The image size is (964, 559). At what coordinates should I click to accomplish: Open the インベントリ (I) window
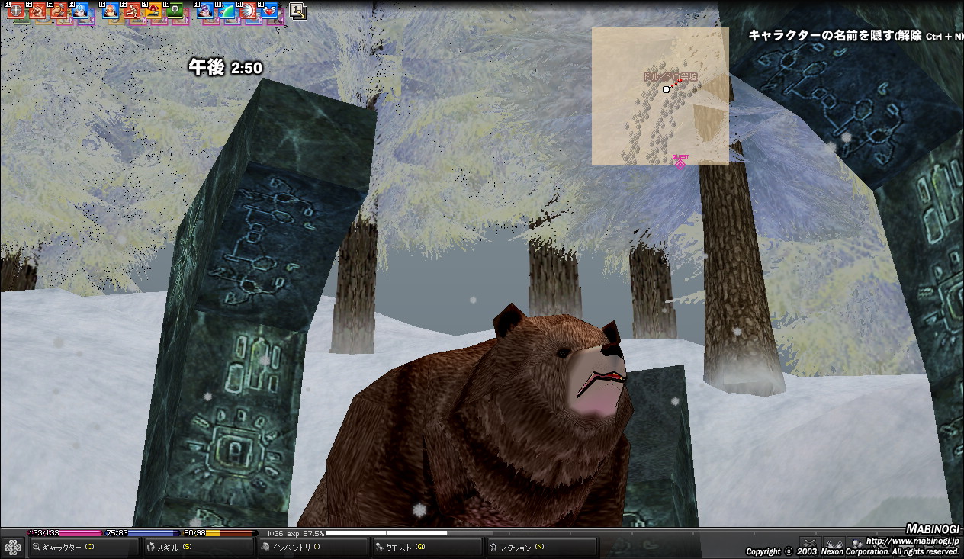click(x=312, y=547)
